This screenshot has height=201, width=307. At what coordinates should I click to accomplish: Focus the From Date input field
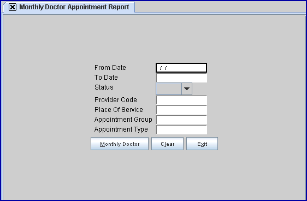[x=181, y=68]
